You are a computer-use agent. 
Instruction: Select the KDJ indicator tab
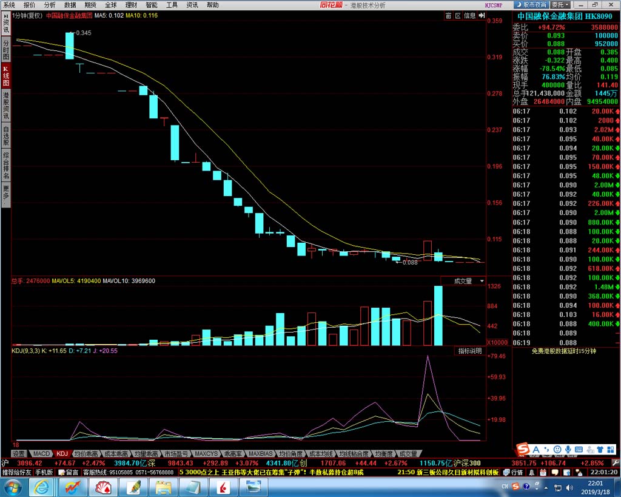pyautogui.click(x=62, y=453)
